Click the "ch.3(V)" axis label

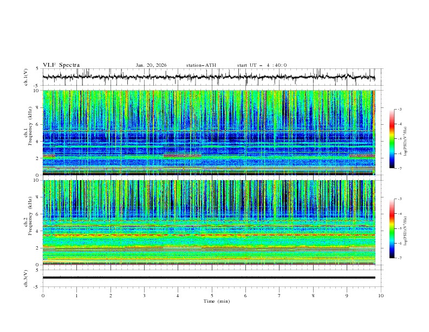point(26,278)
